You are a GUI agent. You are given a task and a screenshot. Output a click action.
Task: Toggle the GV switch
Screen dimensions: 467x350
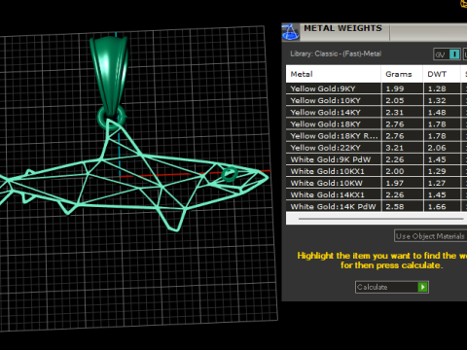click(x=447, y=54)
